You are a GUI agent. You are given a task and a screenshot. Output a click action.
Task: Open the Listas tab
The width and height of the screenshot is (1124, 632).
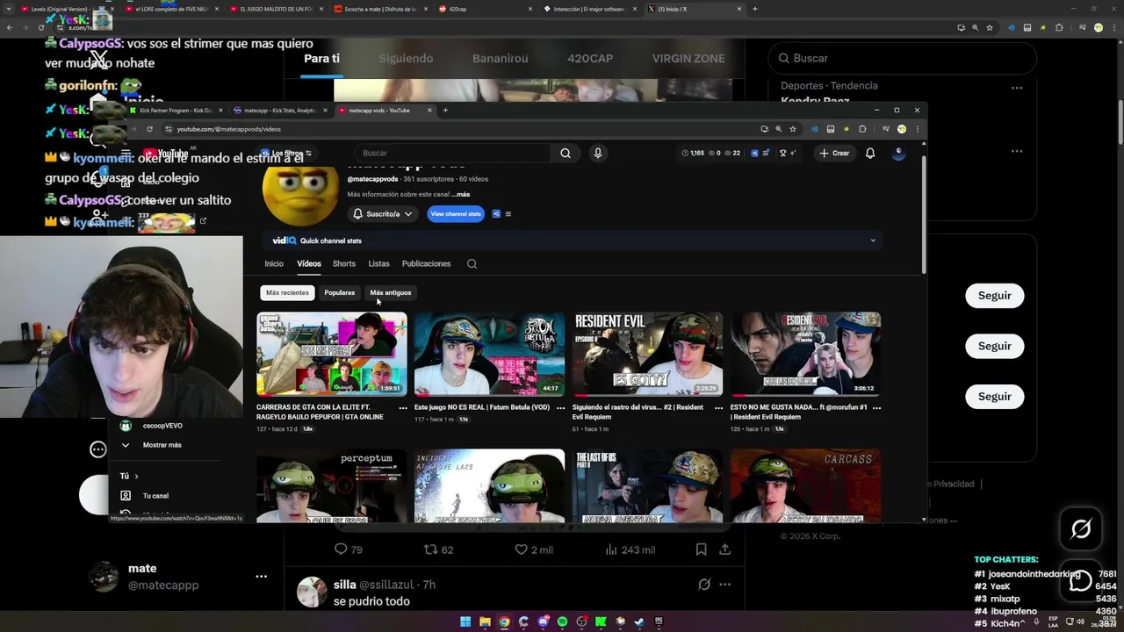point(378,263)
